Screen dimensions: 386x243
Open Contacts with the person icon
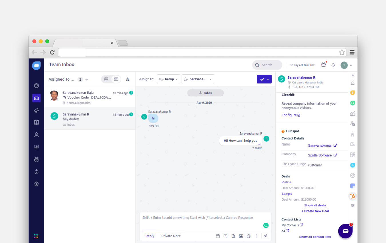click(x=36, y=135)
